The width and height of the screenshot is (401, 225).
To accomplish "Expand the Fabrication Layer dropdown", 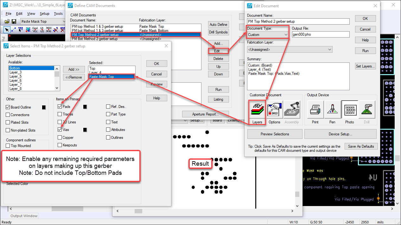I will click(290, 50).
